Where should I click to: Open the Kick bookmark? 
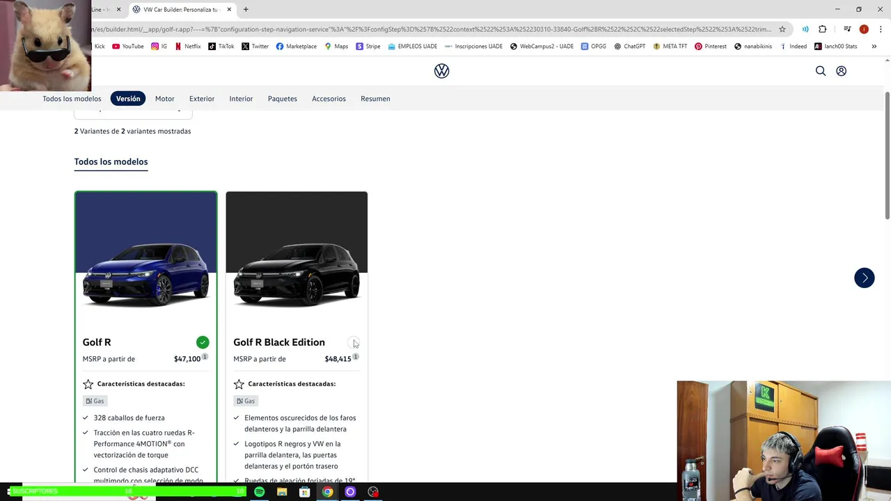point(99,47)
